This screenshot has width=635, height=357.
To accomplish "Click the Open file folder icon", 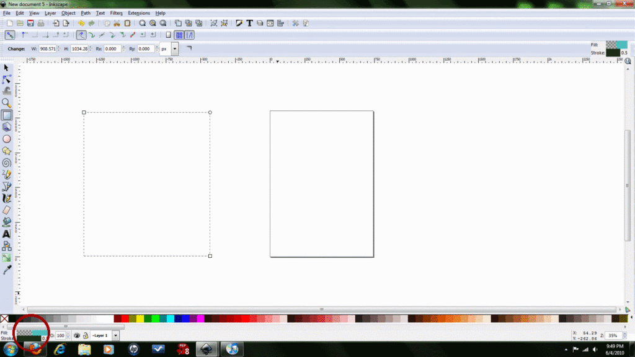I will [20, 24].
